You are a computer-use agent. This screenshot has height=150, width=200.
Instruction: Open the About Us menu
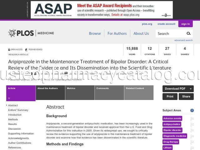[141, 33]
